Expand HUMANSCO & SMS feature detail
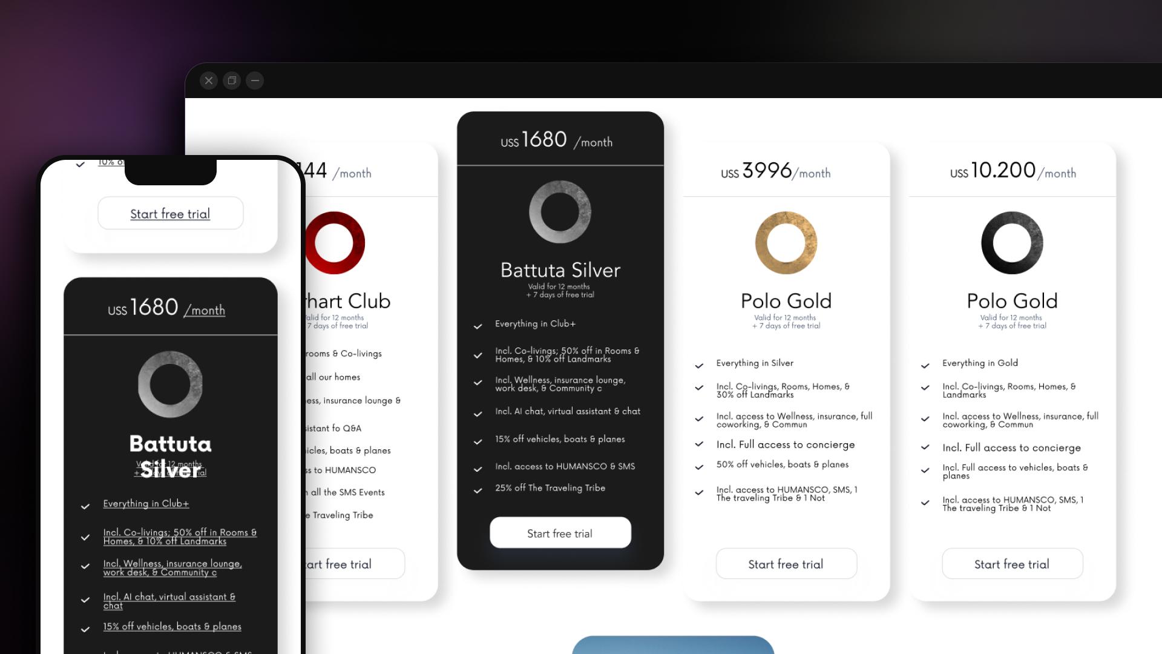The height and width of the screenshot is (654, 1162). point(564,466)
